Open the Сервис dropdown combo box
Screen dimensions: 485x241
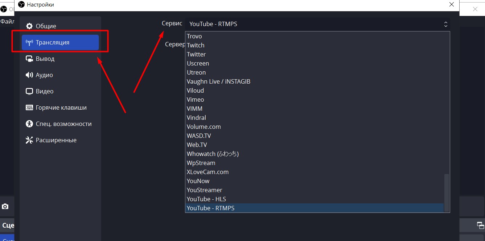click(x=317, y=24)
